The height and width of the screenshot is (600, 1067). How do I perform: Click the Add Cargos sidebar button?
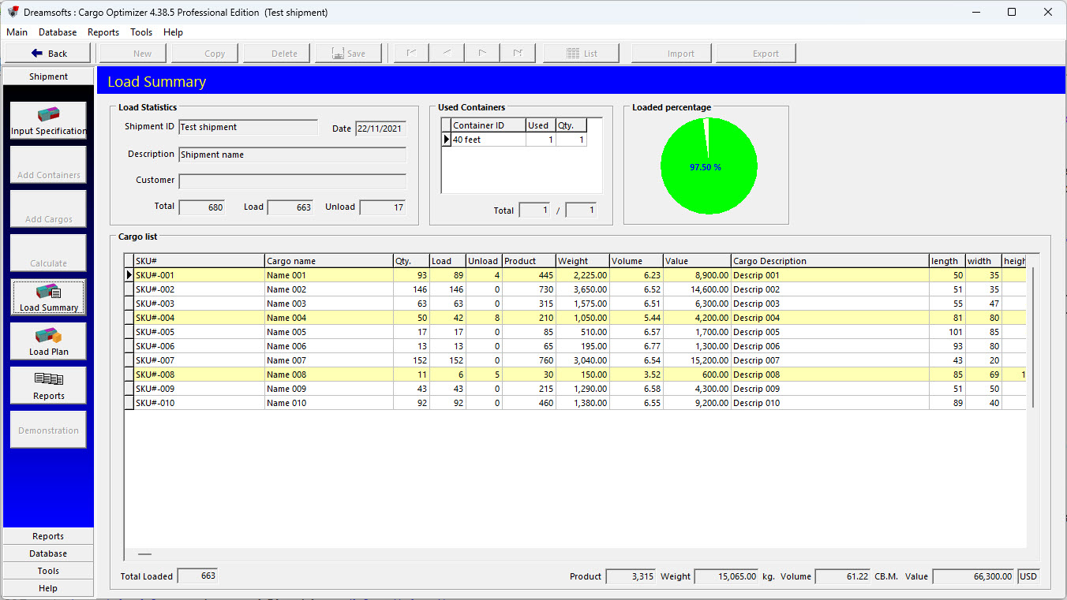(x=48, y=209)
